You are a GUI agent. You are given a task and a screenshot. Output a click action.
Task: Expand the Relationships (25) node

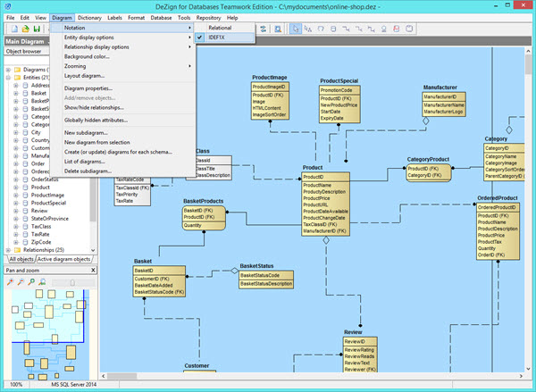pos(8,250)
